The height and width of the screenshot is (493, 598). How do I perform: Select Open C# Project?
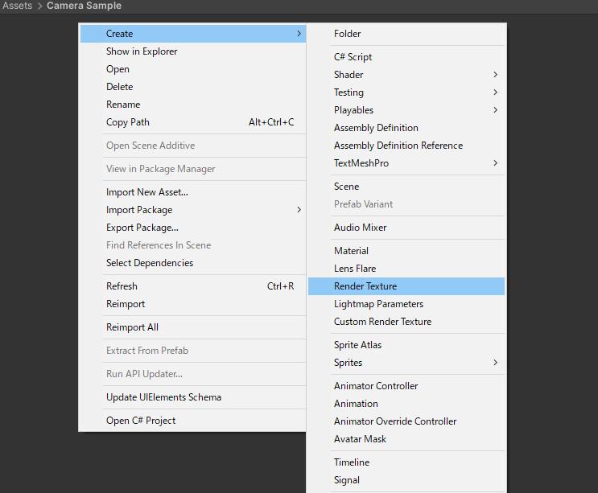click(x=193, y=421)
